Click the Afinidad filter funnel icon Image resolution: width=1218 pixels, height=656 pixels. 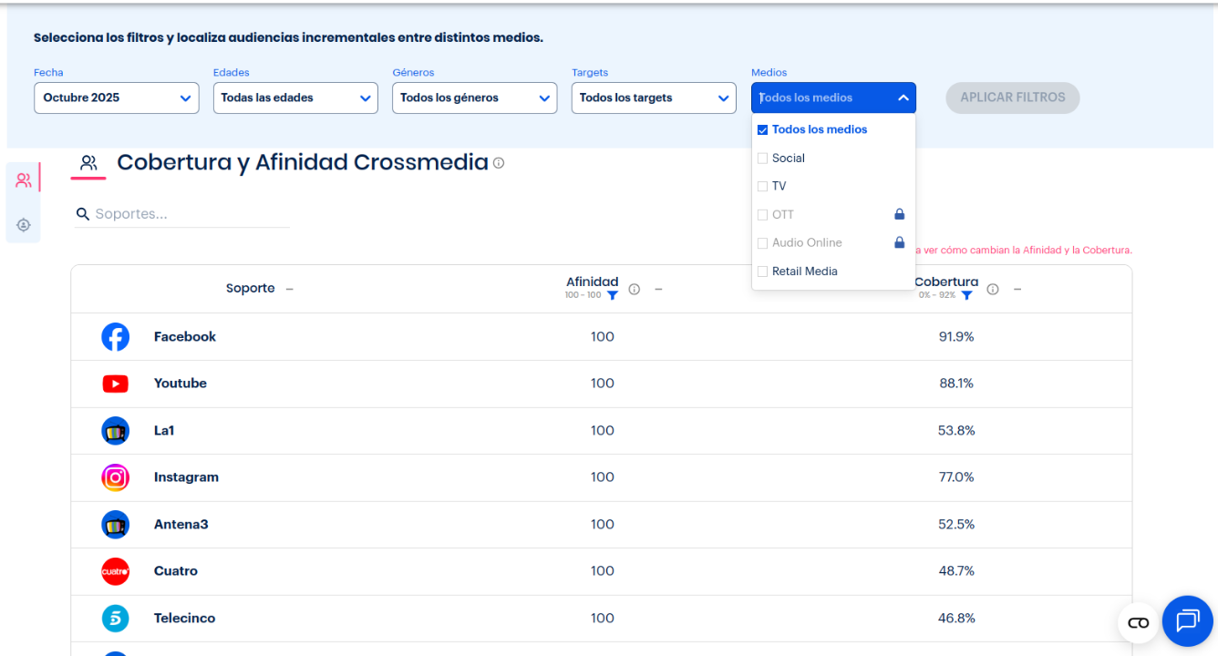613,295
